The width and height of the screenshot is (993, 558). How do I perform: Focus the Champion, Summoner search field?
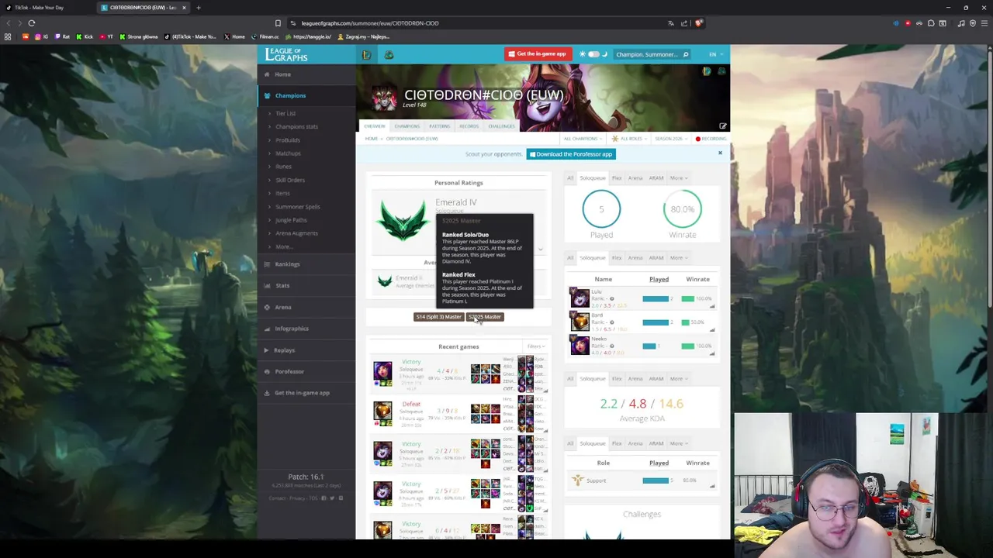(x=647, y=54)
